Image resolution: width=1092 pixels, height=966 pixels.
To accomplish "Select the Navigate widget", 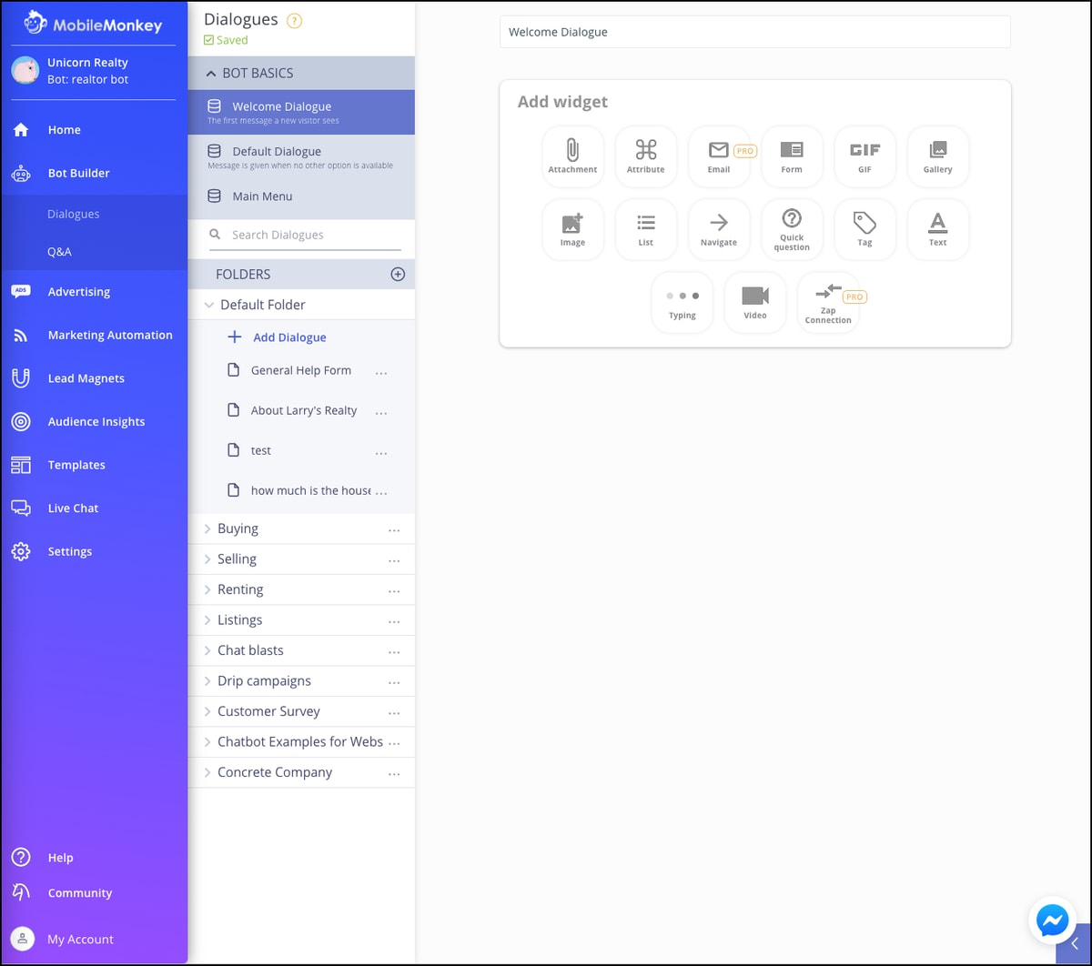I will pyautogui.click(x=719, y=228).
